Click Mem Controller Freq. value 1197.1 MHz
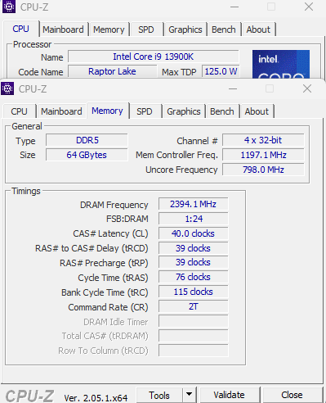 [263, 155]
